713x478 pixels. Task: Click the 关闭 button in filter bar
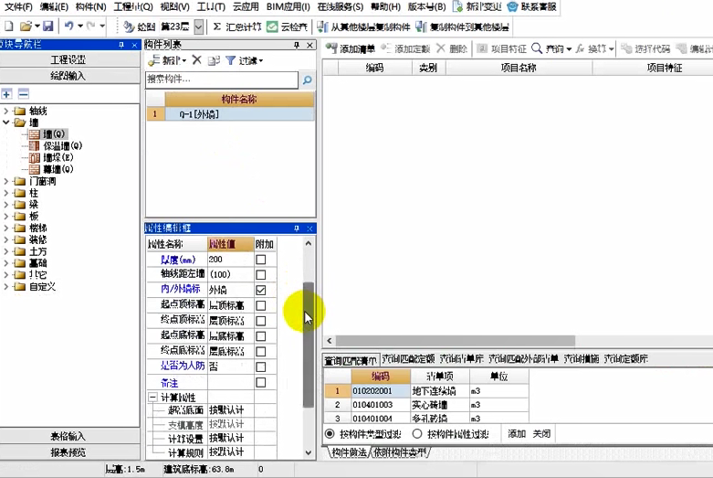click(541, 433)
